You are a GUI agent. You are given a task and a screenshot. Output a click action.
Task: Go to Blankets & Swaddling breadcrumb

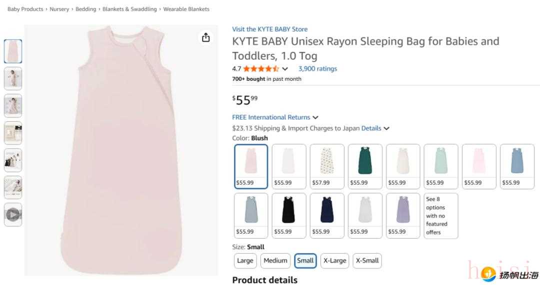(x=129, y=9)
